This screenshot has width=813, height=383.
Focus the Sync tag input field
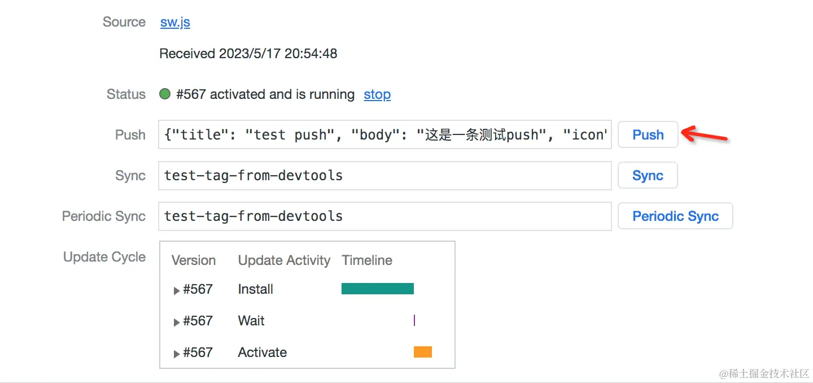pyautogui.click(x=385, y=175)
